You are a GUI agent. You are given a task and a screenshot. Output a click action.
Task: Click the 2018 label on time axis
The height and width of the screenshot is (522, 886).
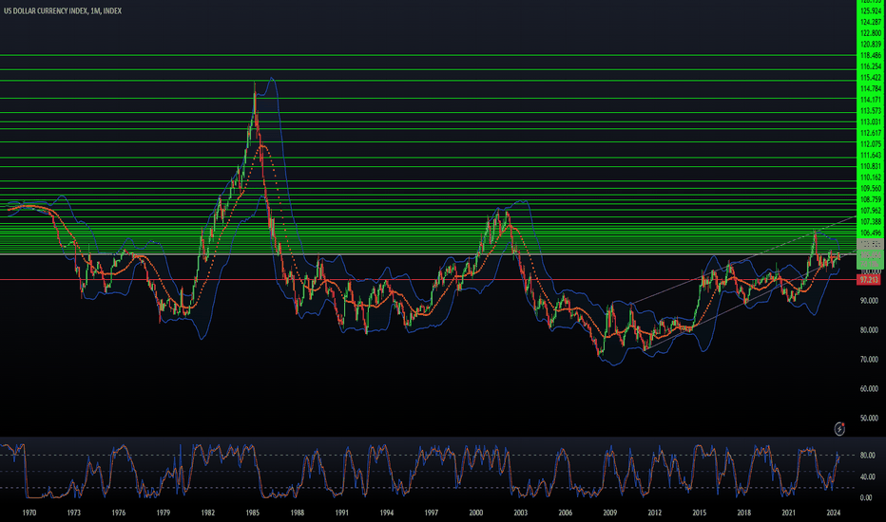744,513
